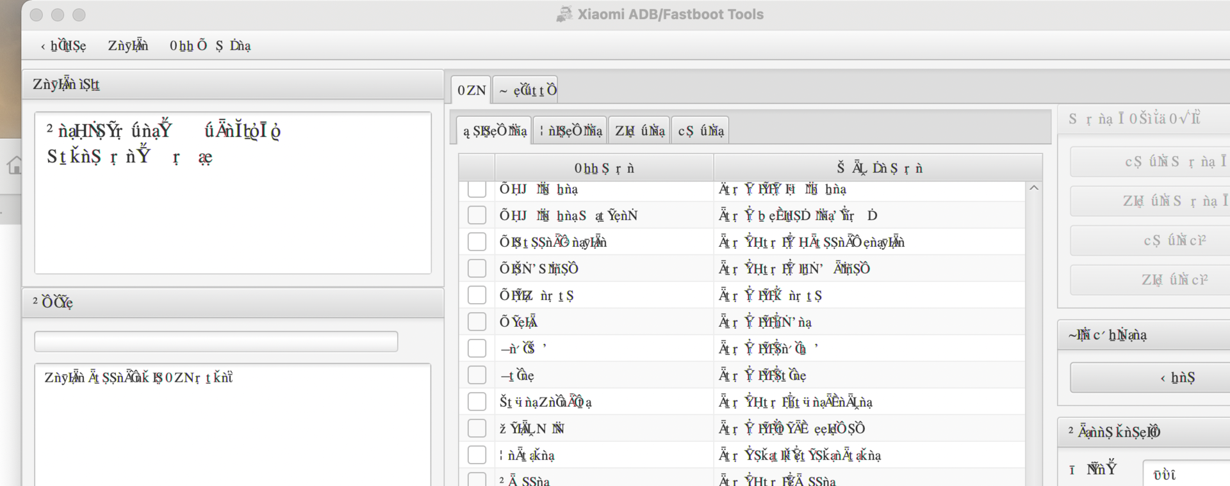Show the Enabler sub-tab
Viewport: 1230px width, 486px height.
point(700,130)
